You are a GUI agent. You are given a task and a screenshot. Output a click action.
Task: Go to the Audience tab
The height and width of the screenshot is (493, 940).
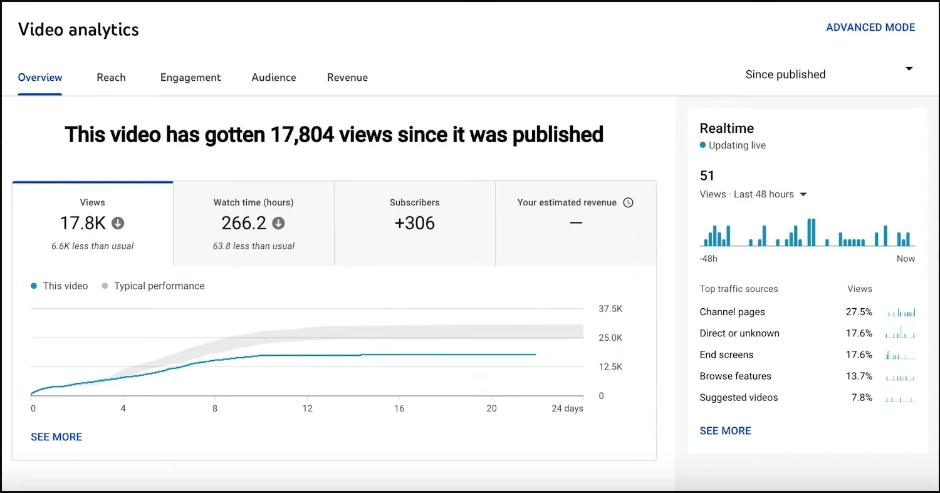274,78
